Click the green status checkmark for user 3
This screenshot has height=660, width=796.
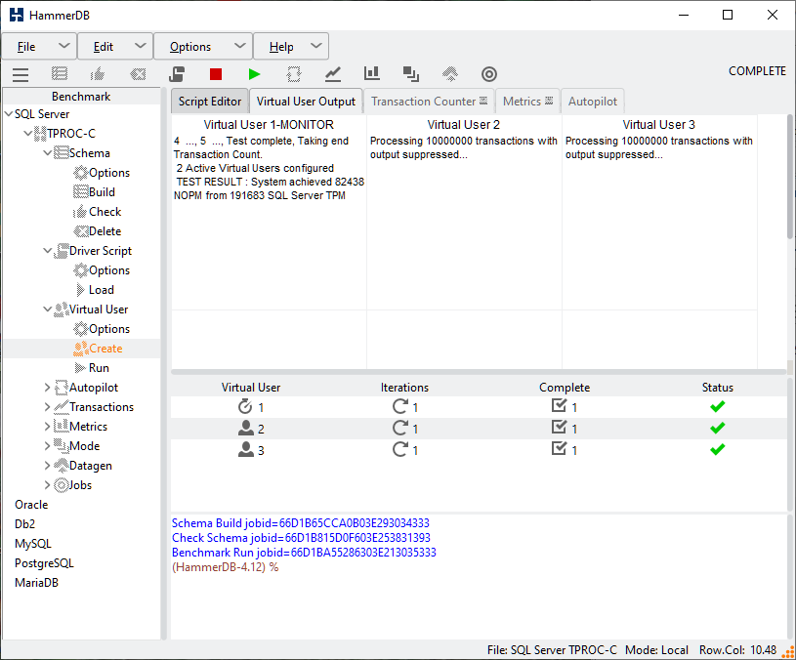pyautogui.click(x=717, y=449)
